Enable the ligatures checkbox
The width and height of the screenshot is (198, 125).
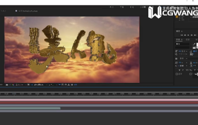click(x=177, y=74)
